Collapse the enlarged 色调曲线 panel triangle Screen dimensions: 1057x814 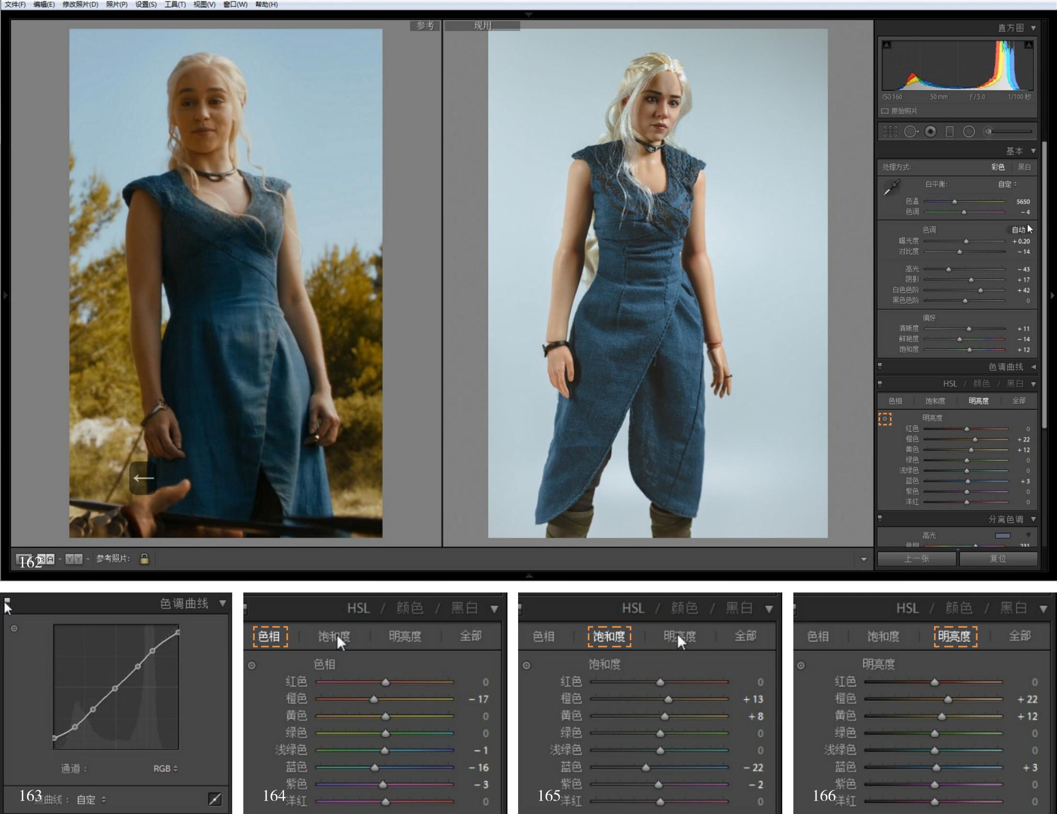tap(223, 604)
